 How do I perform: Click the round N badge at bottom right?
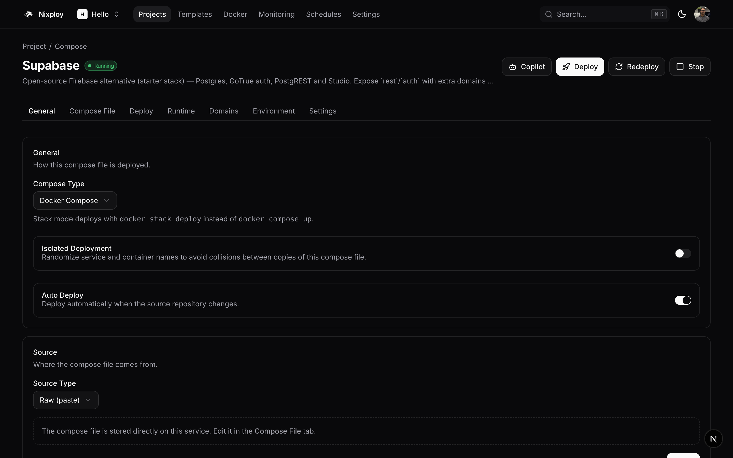[x=713, y=439]
